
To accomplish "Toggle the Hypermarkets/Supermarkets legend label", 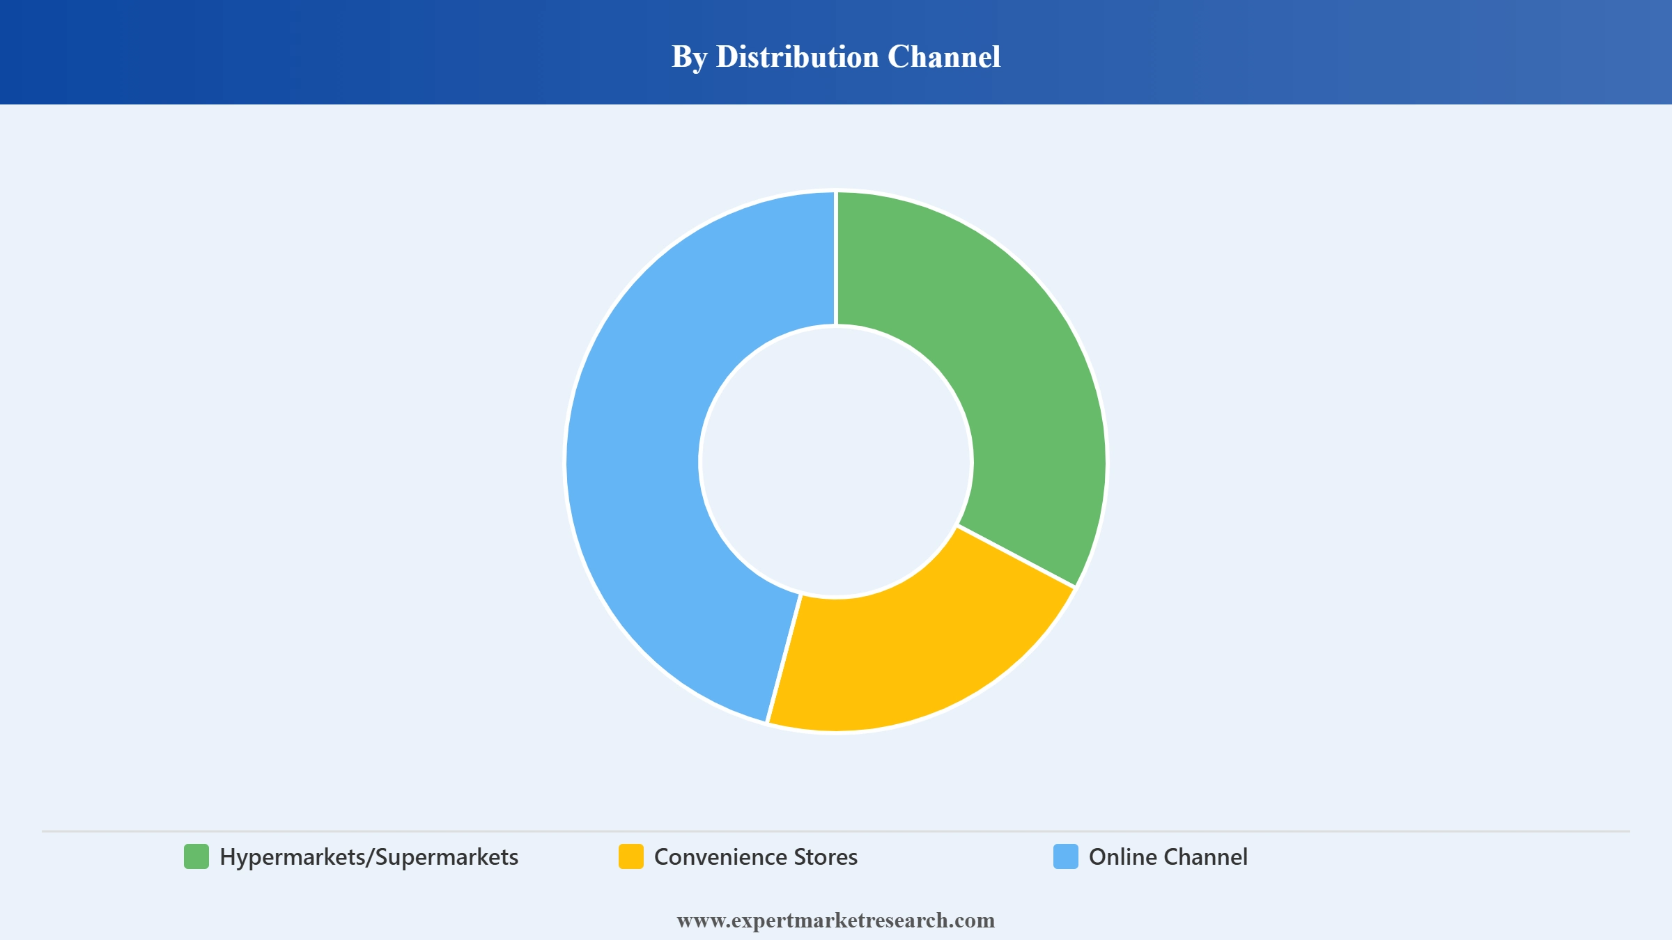I will [x=369, y=857].
